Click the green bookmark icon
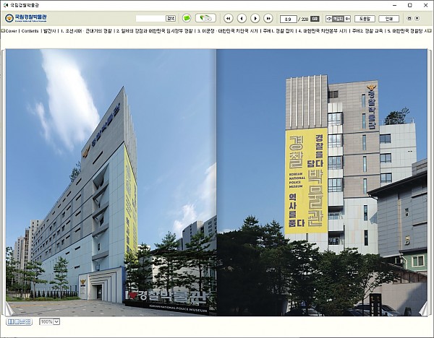 click(187, 18)
